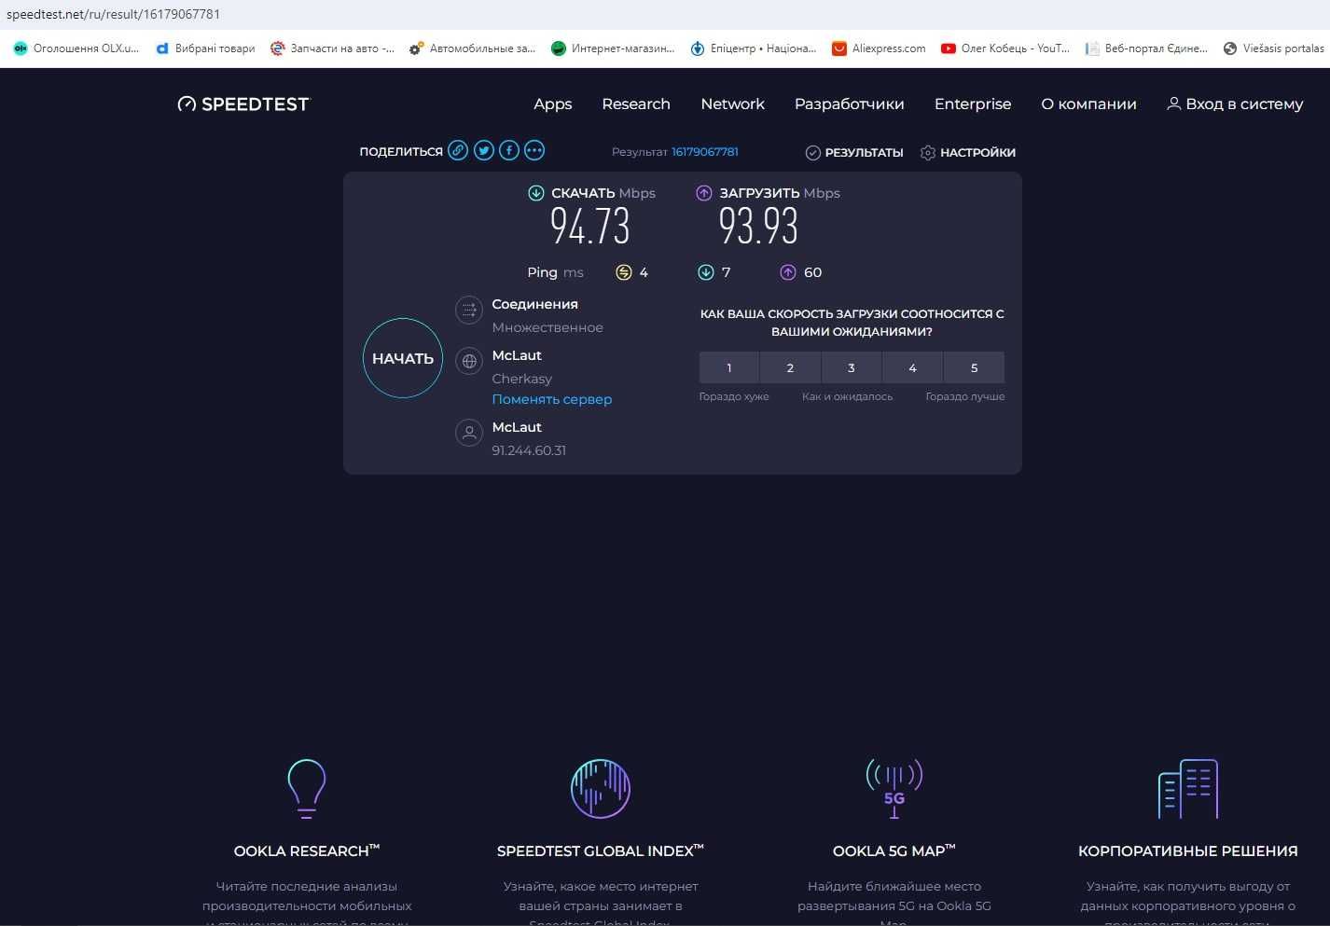Click КОРПОРАТИВНЫЕ РЕШЕНИЯ heading
This screenshot has width=1330, height=926.
tap(1188, 850)
